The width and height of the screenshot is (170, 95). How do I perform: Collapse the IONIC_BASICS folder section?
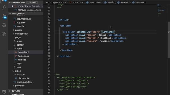[10, 14]
